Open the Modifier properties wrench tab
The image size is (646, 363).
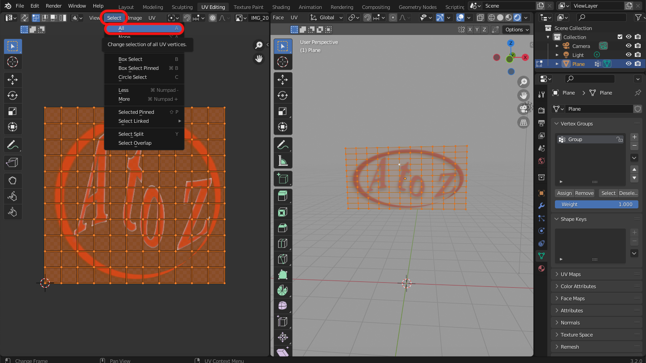click(x=541, y=206)
